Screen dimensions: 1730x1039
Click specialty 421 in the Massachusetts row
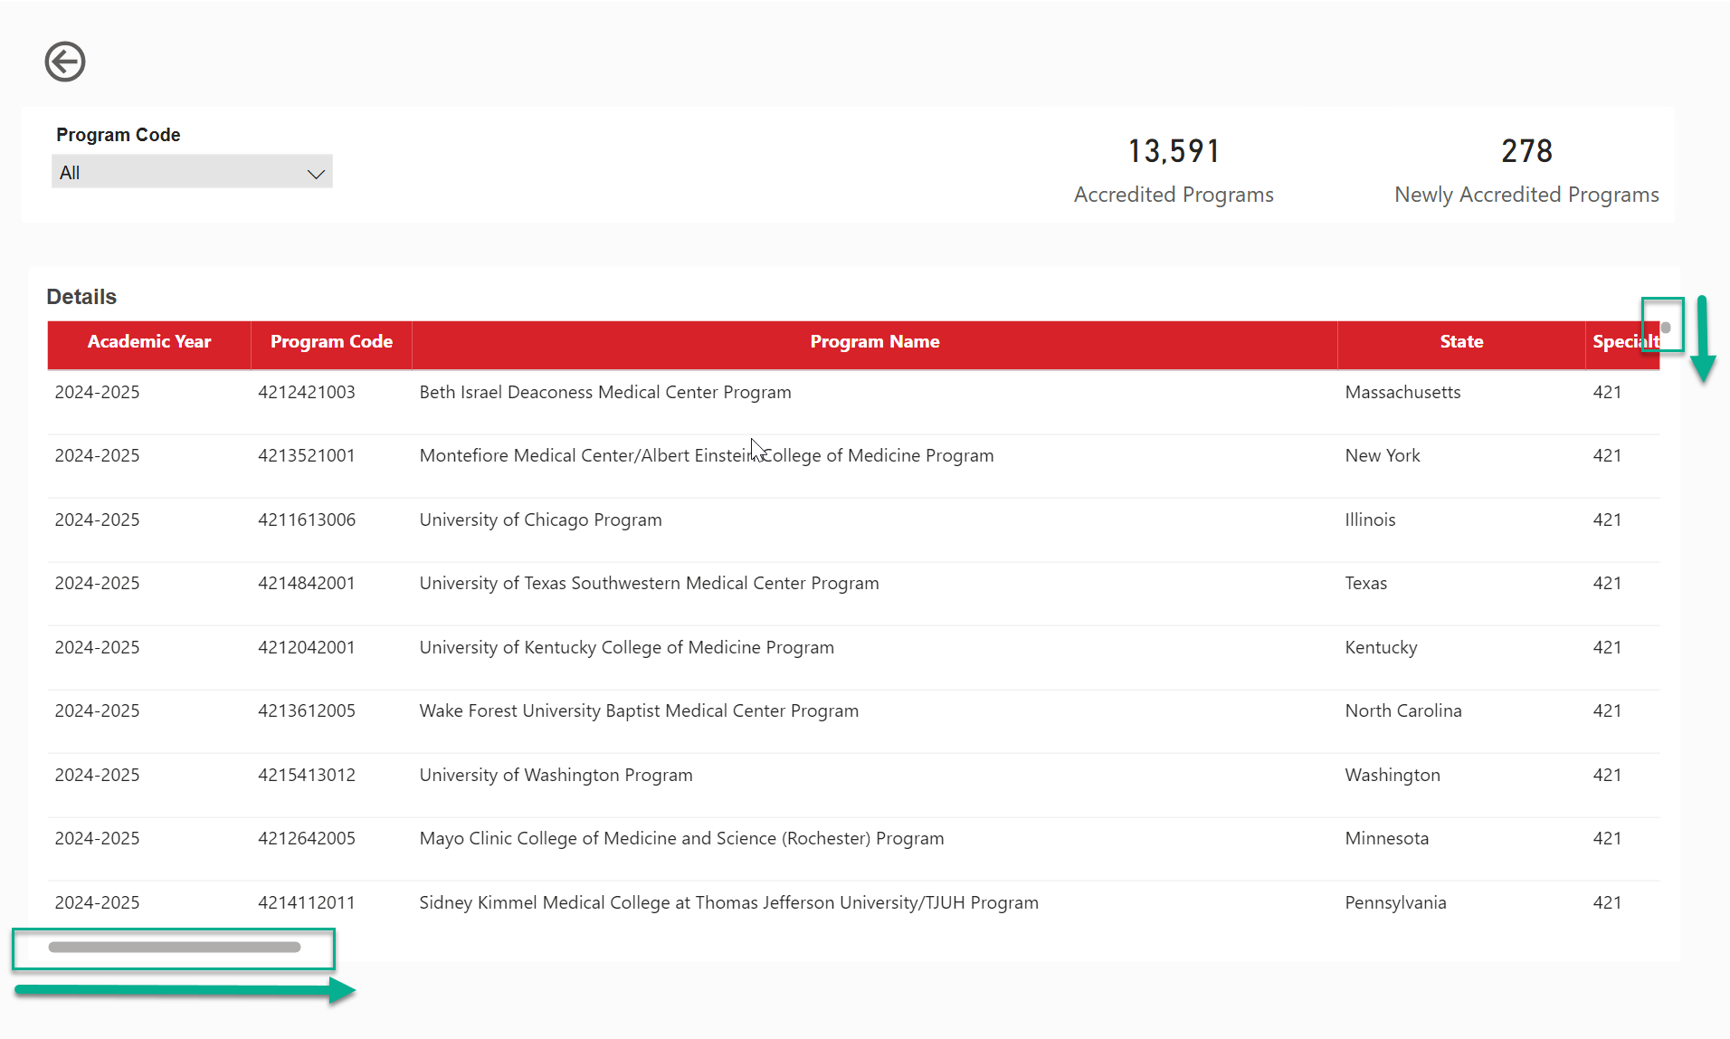pos(1607,392)
